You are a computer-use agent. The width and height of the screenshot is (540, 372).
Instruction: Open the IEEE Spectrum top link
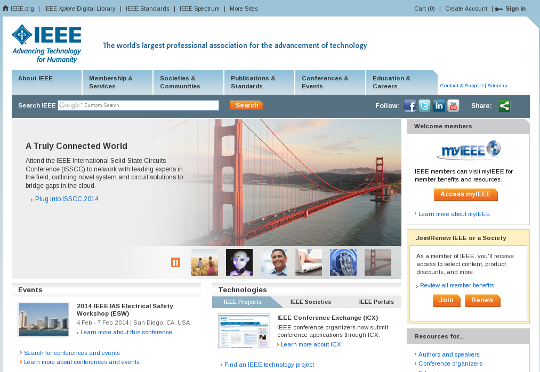(x=199, y=9)
